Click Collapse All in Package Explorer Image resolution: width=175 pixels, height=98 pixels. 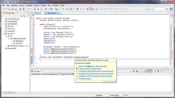[21, 16]
